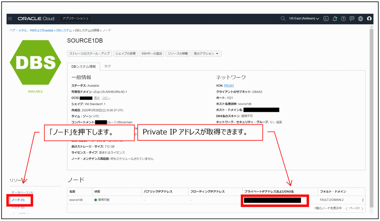Click the FAULT-DOMAIN-2 cell
The height and width of the screenshot is (221, 380).
point(331,200)
